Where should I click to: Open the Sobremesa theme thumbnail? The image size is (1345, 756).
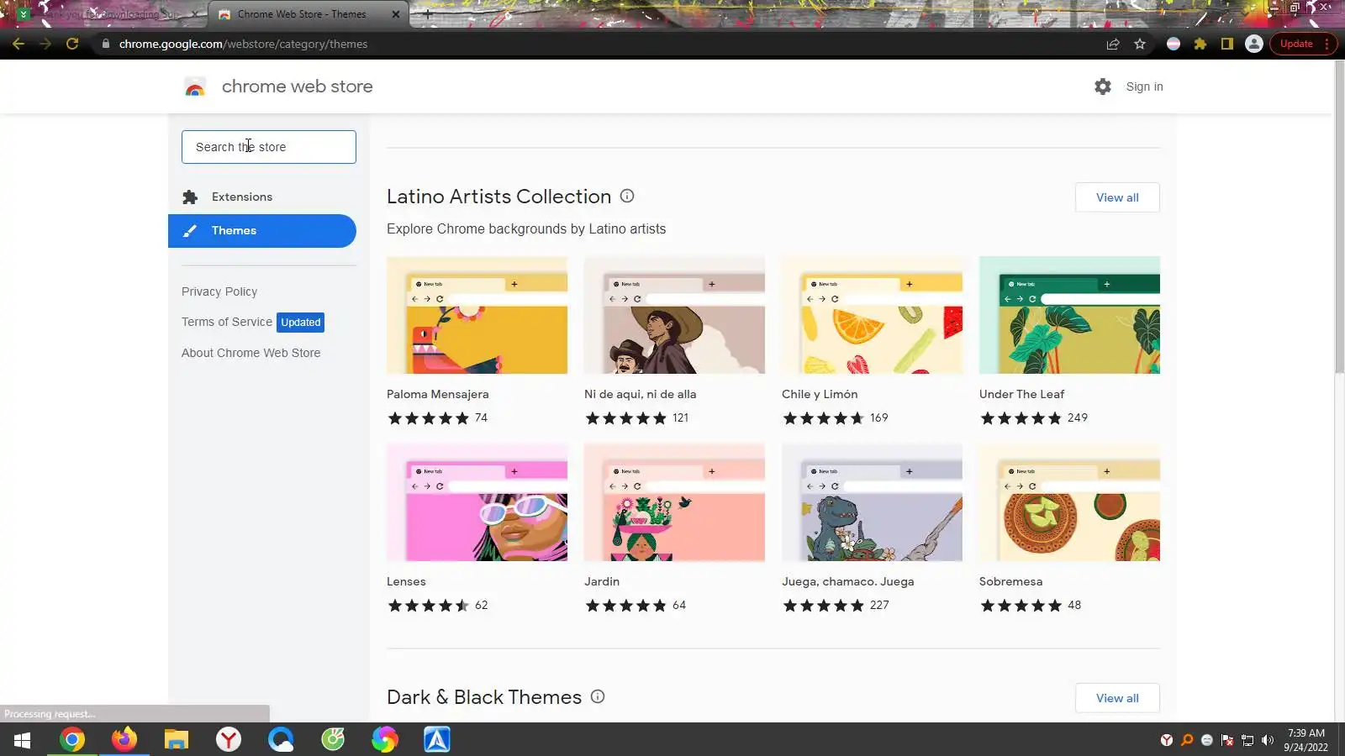1069,502
